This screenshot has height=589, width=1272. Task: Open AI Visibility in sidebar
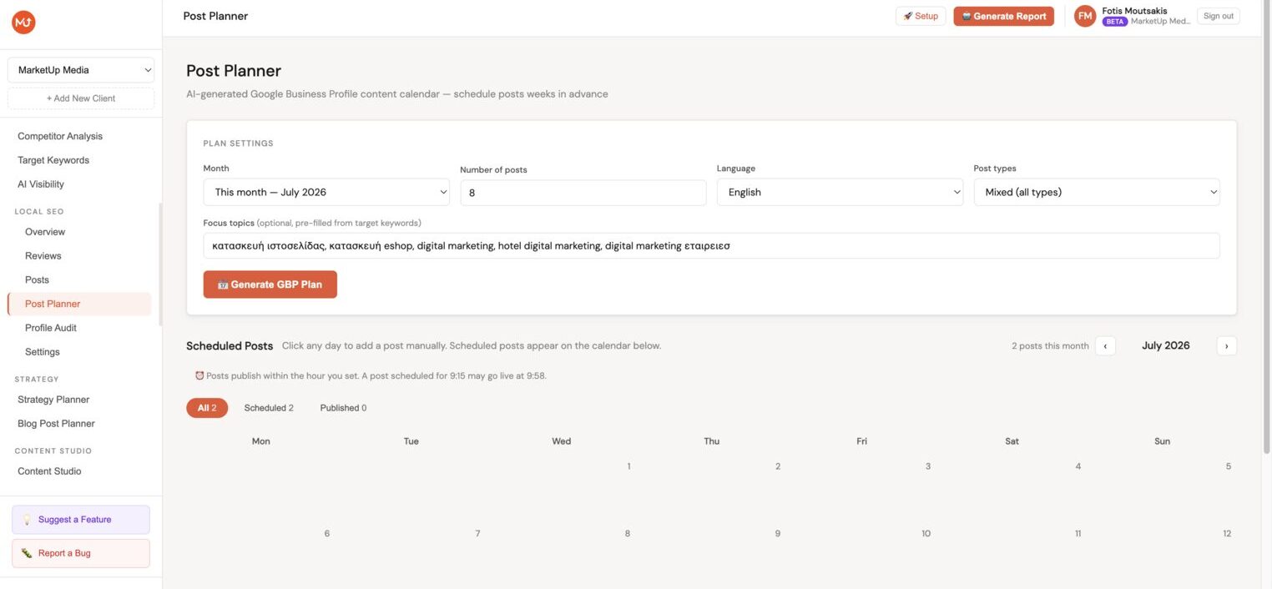click(41, 184)
